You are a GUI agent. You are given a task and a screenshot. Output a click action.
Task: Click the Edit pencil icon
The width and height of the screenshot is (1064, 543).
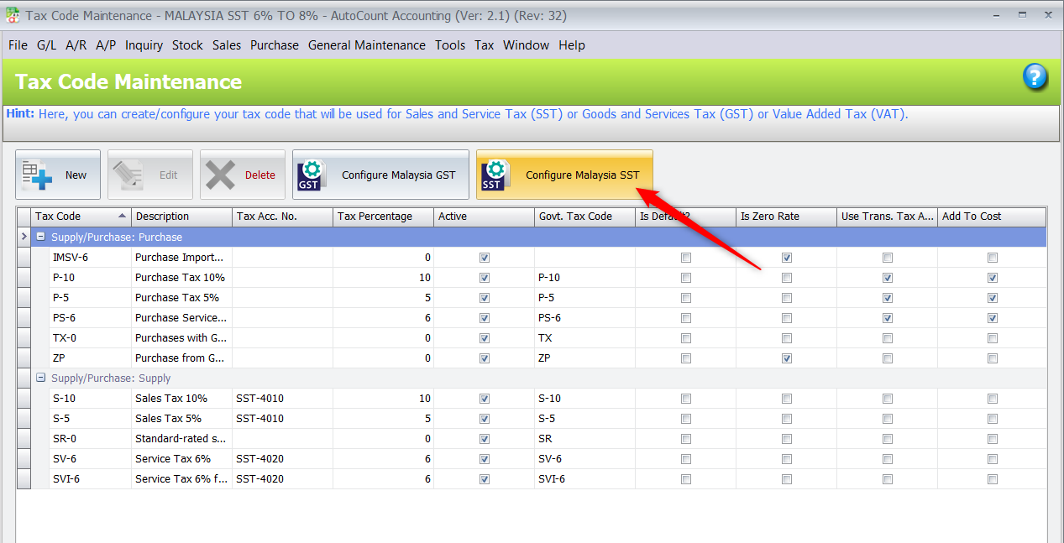click(x=130, y=175)
